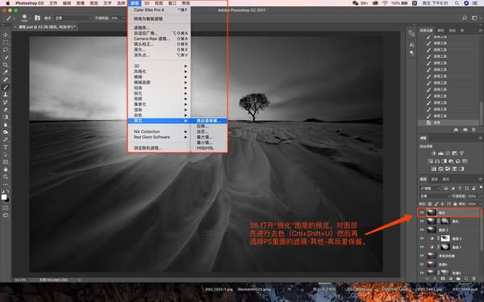Select the Horizontal Type tool
Viewport: 484px width, 302px height.
6,147
